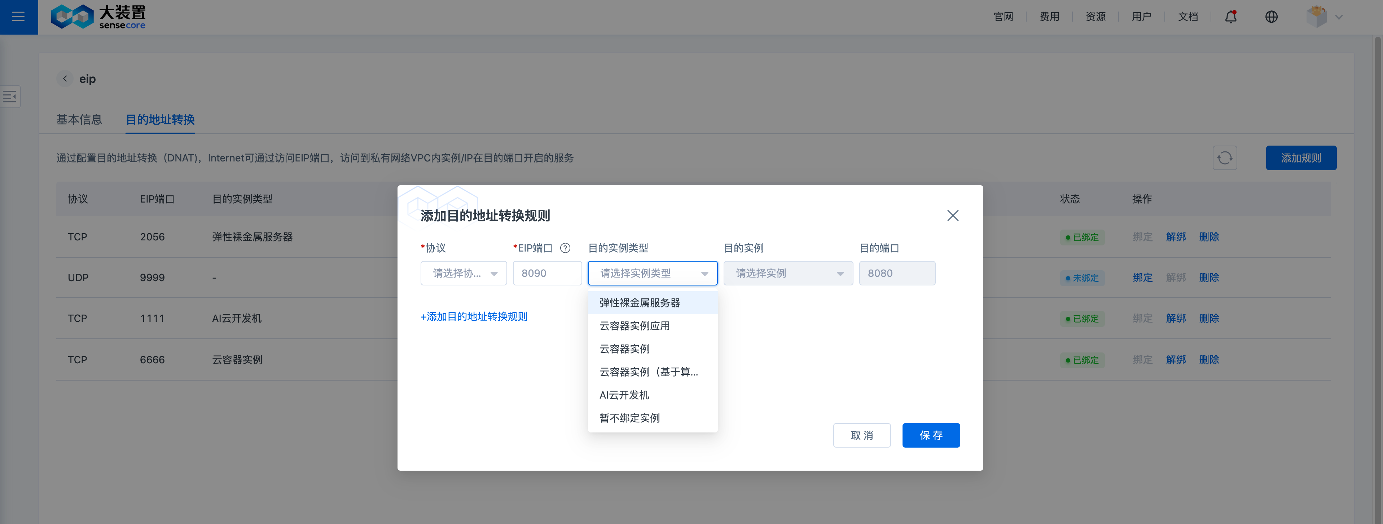Pick 暂不绑定实例 option

[629, 418]
